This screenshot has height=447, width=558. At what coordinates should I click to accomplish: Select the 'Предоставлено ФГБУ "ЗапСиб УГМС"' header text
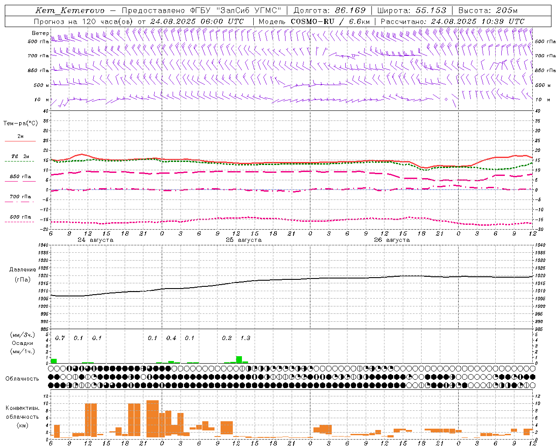[201, 10]
